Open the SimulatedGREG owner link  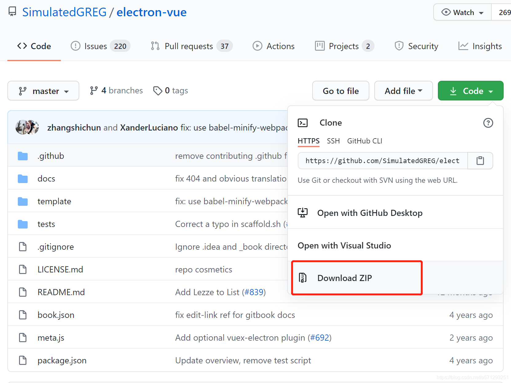point(64,12)
